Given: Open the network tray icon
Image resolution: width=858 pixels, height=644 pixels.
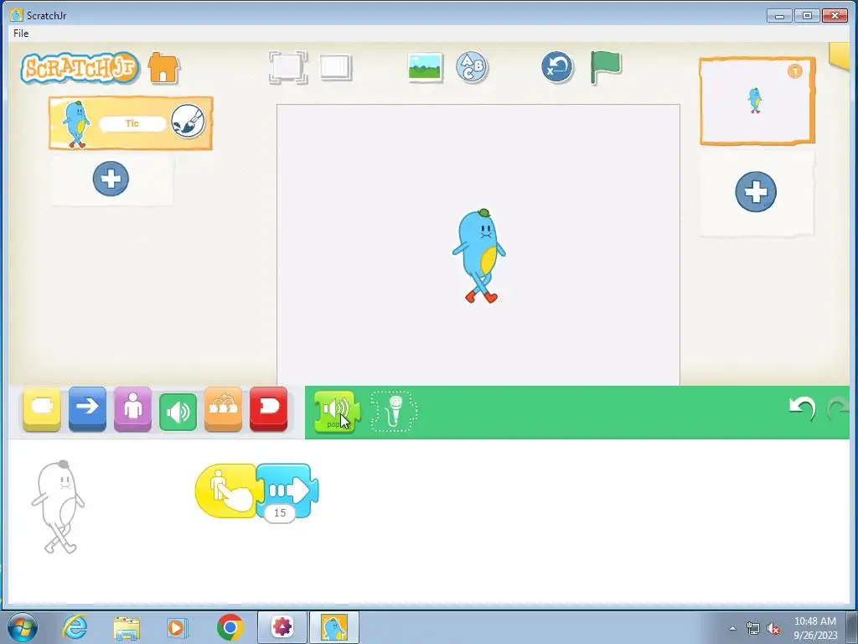Looking at the screenshot, I should [753, 629].
